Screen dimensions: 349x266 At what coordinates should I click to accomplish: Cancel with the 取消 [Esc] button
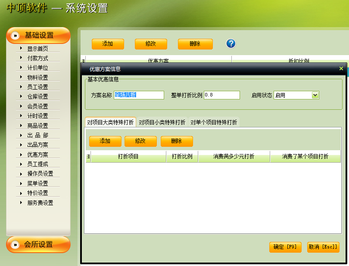[323, 247]
